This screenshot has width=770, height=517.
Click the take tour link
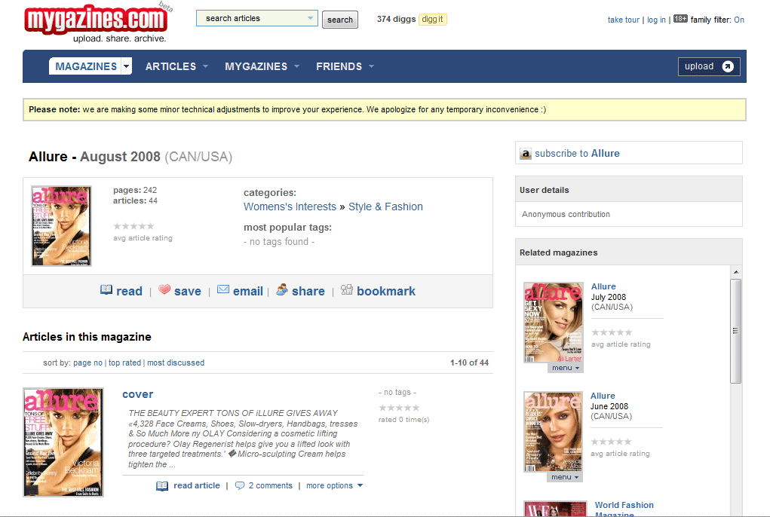pos(623,20)
